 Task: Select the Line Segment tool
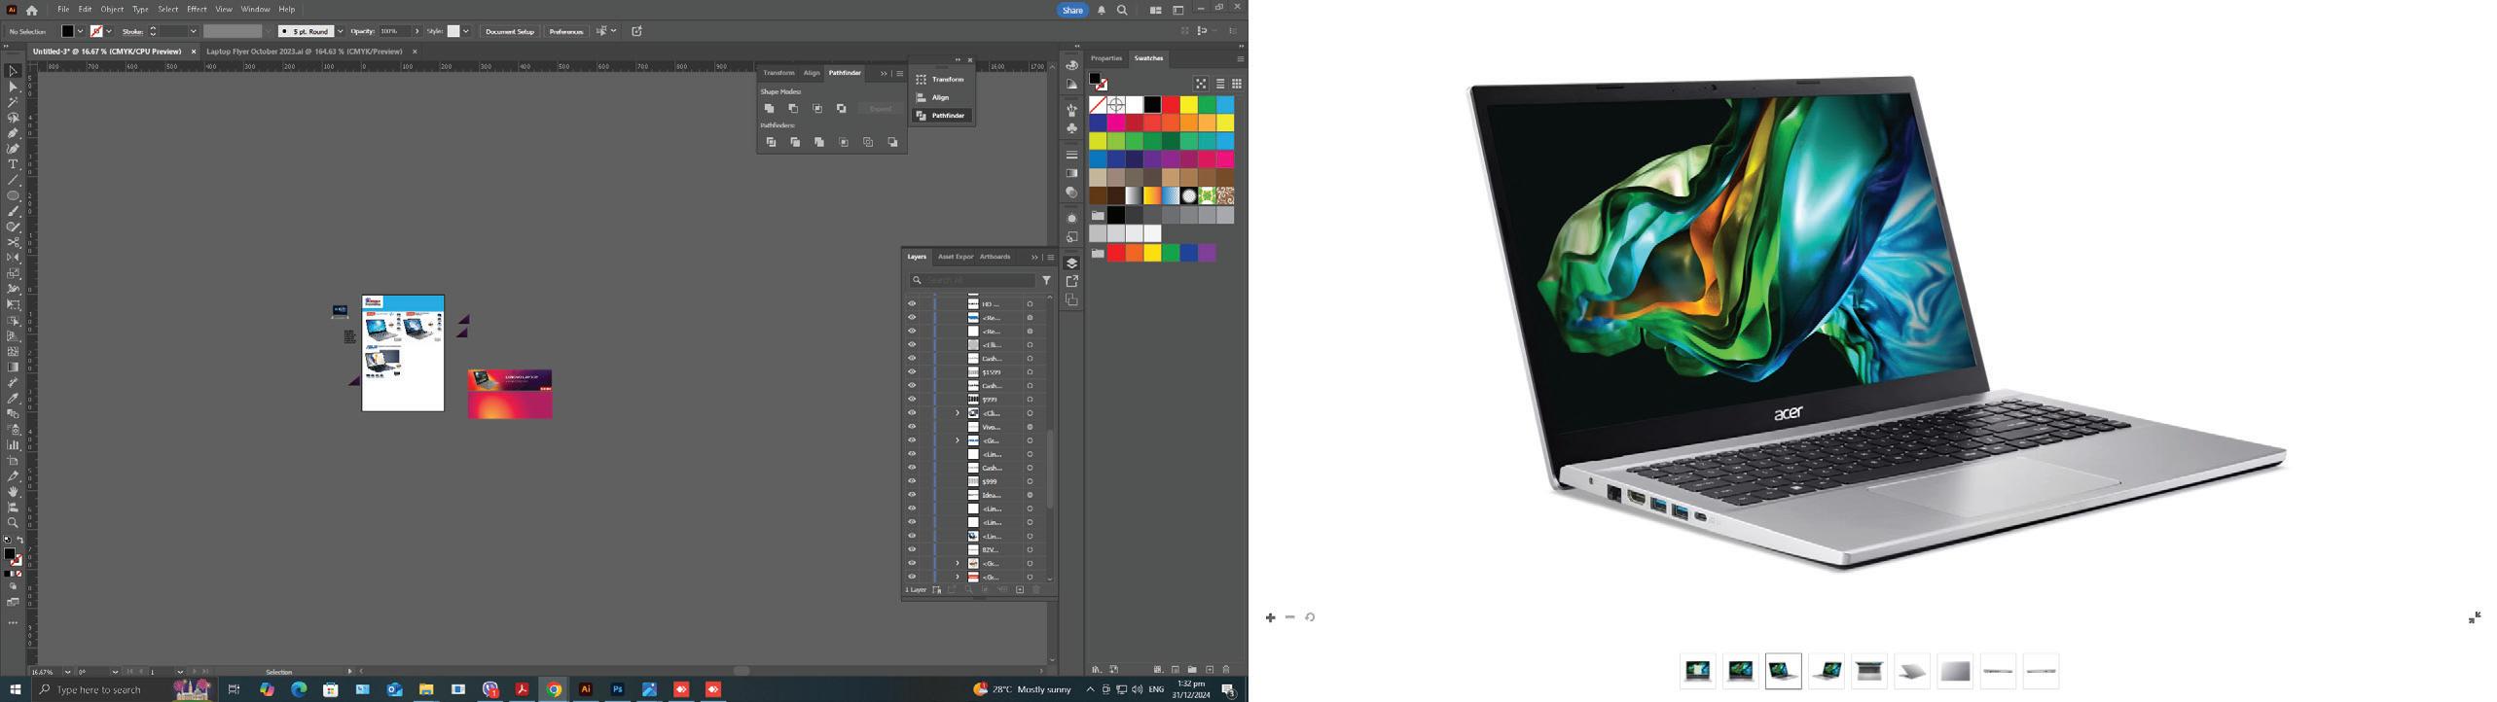click(13, 180)
